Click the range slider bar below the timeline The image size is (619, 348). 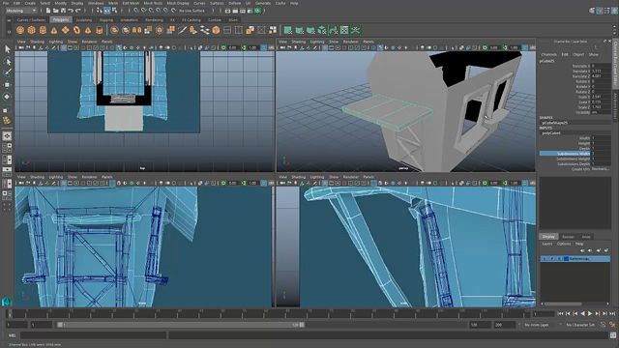pyautogui.click(x=181, y=325)
